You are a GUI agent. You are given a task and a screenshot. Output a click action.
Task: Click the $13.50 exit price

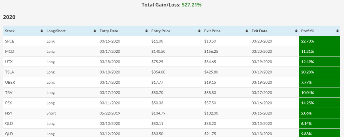[x=210, y=41]
